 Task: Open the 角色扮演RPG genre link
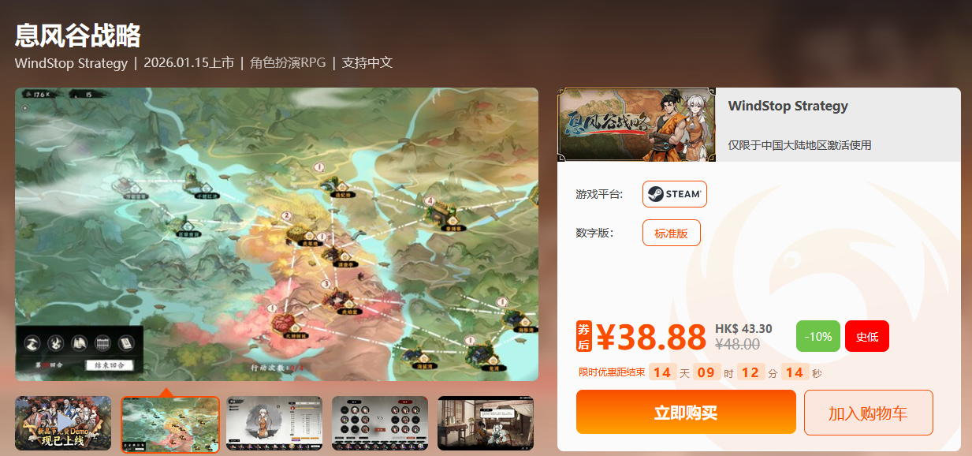click(288, 63)
